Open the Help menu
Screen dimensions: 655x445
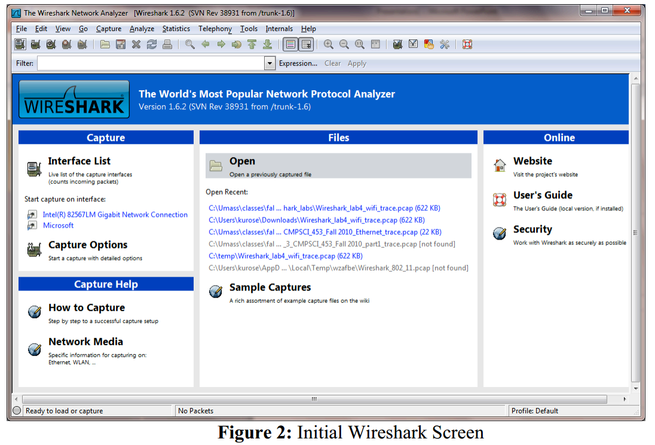(x=308, y=29)
